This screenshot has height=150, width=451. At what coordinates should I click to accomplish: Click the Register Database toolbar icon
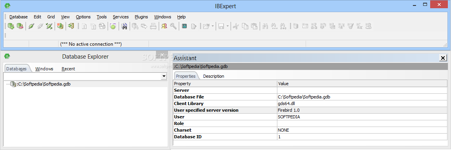click(x=11, y=26)
